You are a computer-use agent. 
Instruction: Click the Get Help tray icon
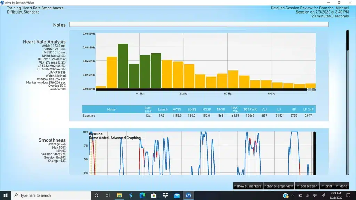click(286, 195)
